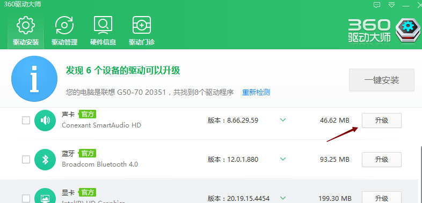
Task: Upgrade the 蓝牙 driver
Action: tap(382, 160)
